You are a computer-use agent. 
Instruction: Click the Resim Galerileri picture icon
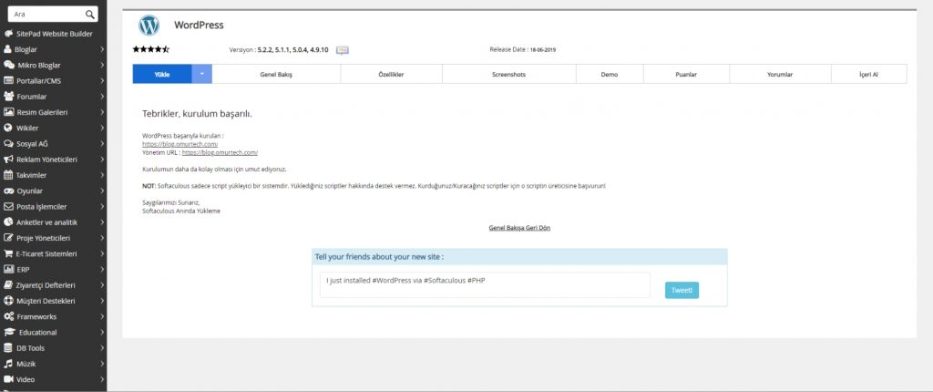click(8, 112)
